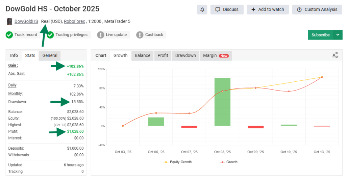Follow the RoboForex broker link
Screen dimensions: 346x180
pyautogui.click(x=74, y=22)
